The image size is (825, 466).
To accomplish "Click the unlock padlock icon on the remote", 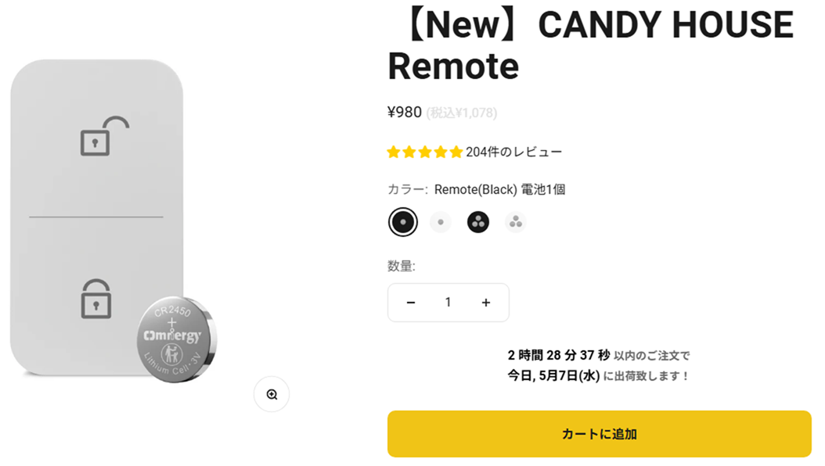I will pyautogui.click(x=105, y=136).
